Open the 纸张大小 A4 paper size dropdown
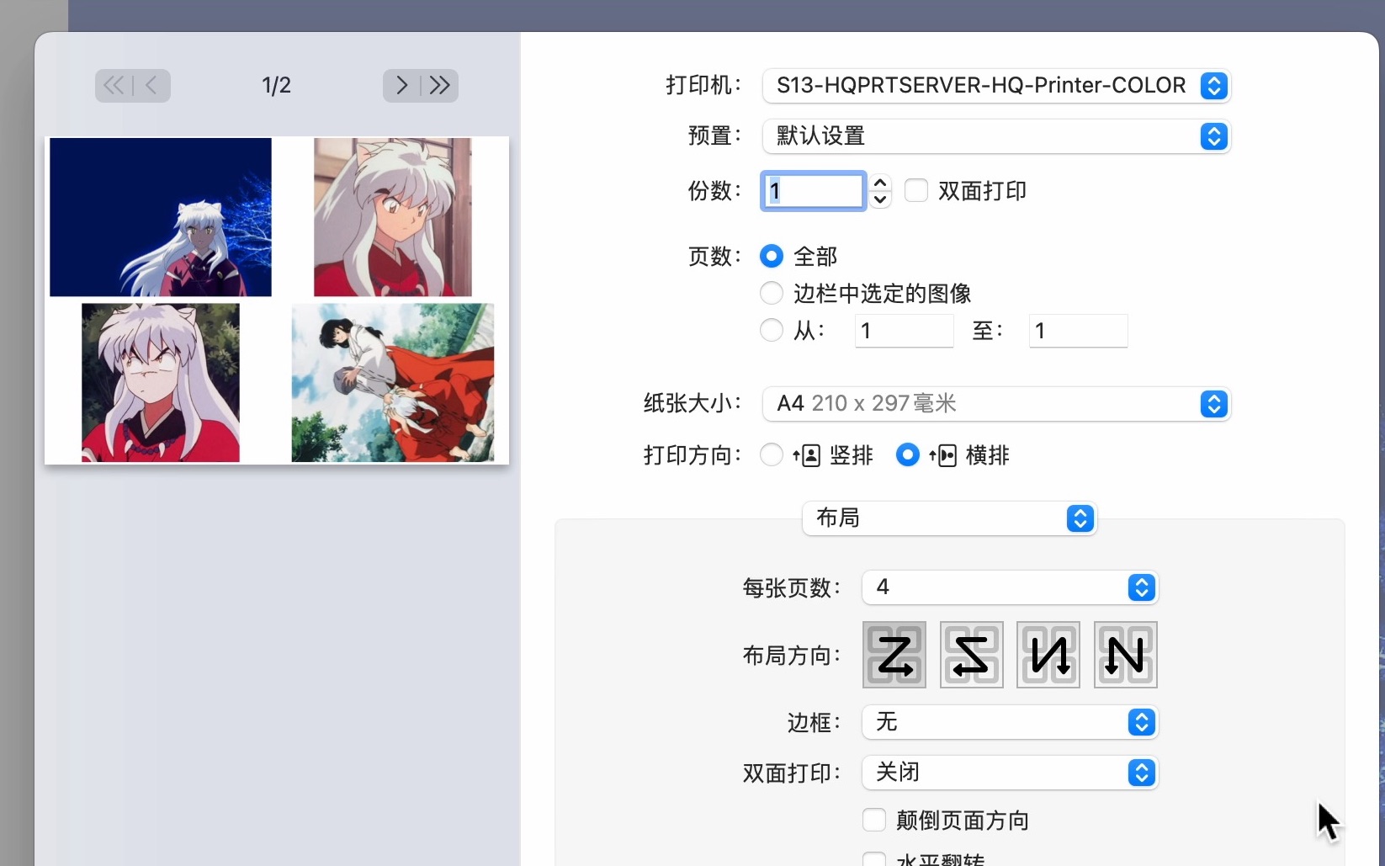Image resolution: width=1385 pixels, height=866 pixels. pyautogui.click(x=996, y=404)
